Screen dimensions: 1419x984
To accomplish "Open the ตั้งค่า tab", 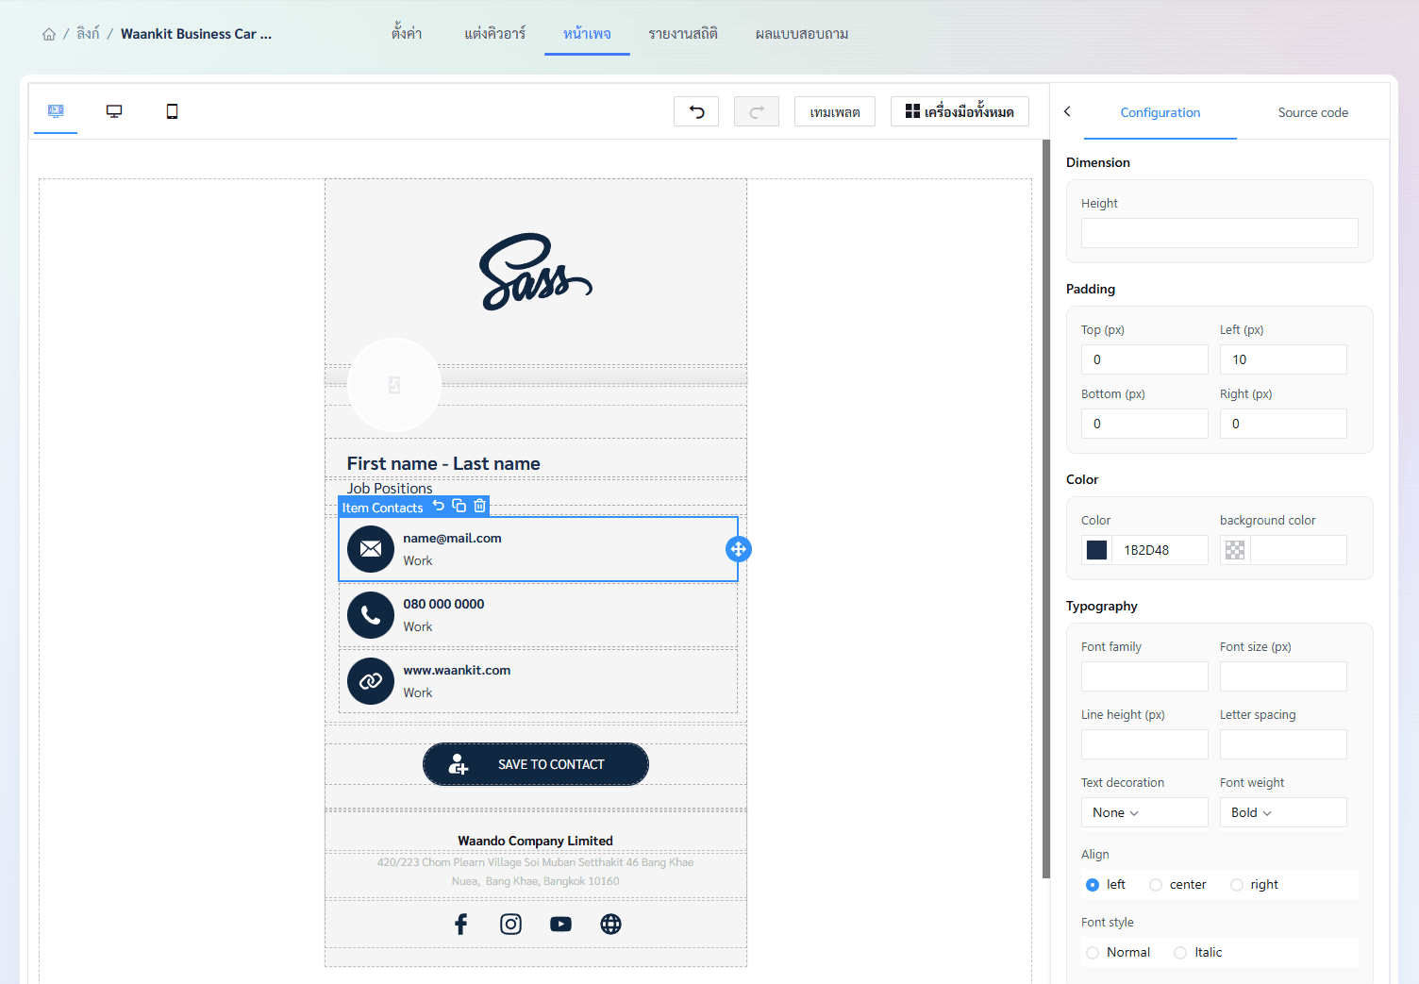I will [x=407, y=34].
